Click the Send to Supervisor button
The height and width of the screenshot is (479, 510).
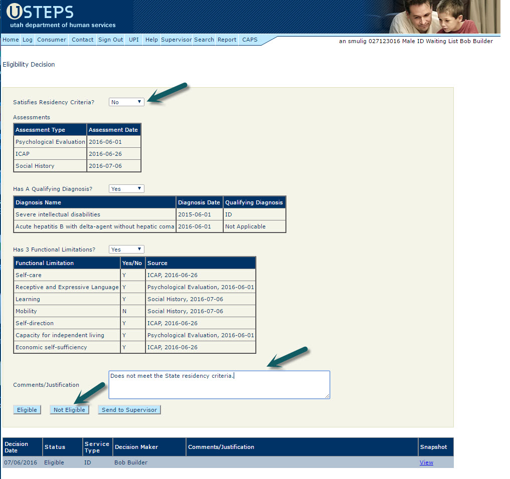[x=129, y=410]
